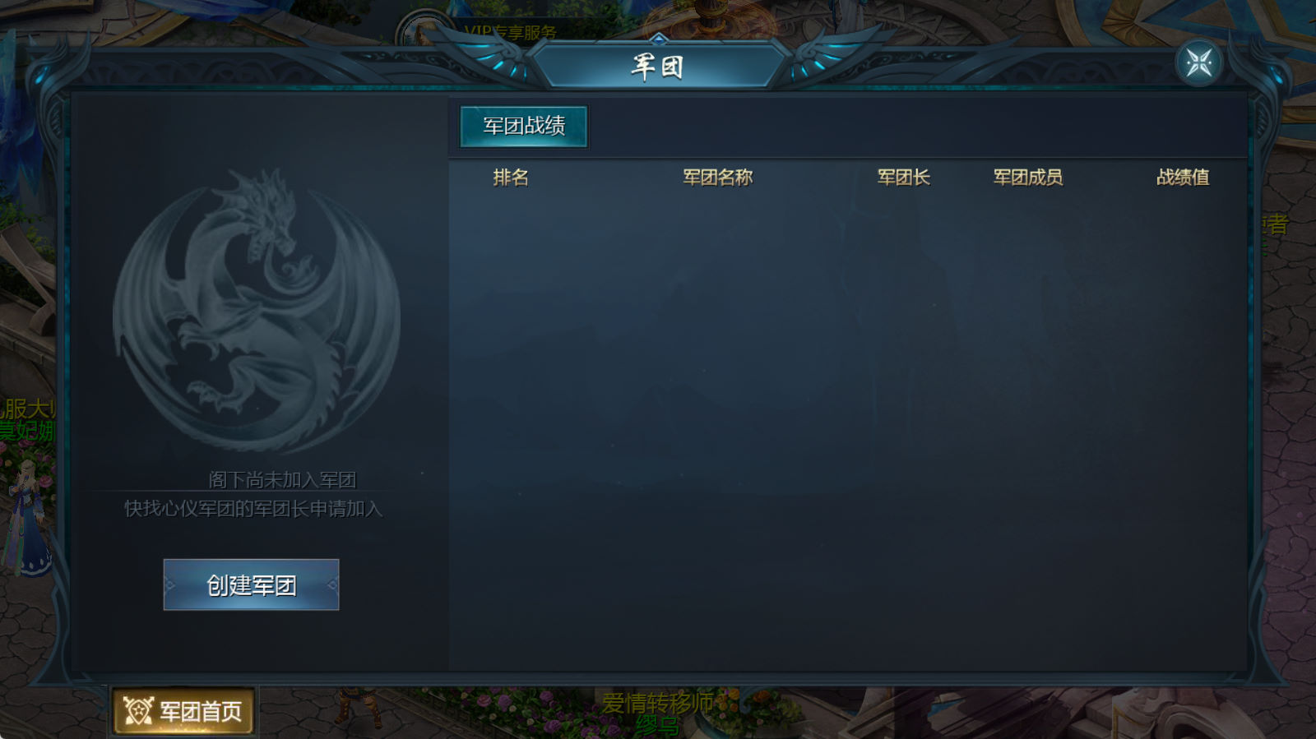Open the VIP专享服务 label at top

510,32
